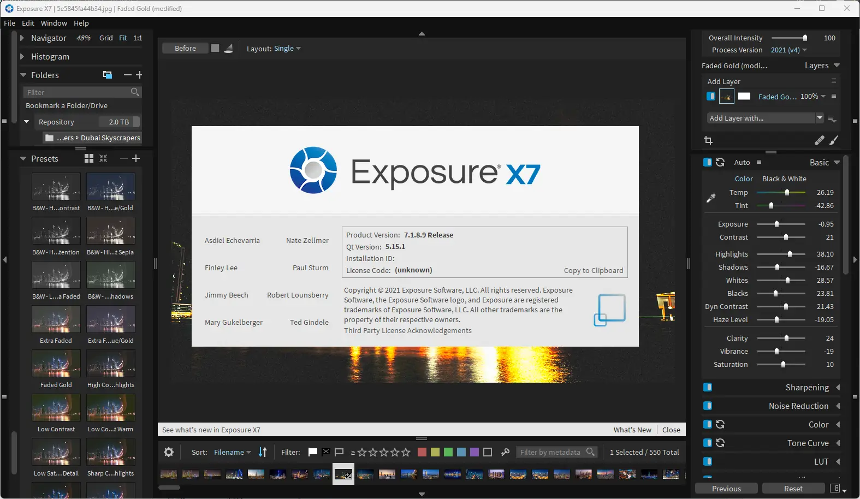This screenshot has height=499, width=860.
Task: Adjust the Overall Intensity slider
Action: 789,38
